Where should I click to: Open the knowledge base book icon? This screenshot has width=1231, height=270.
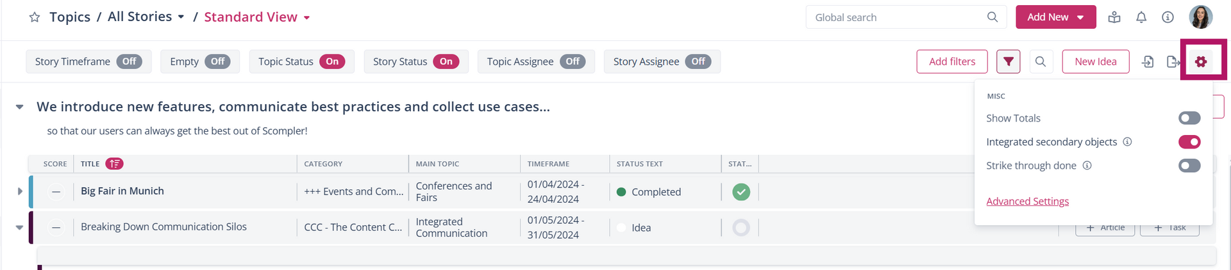(1114, 17)
